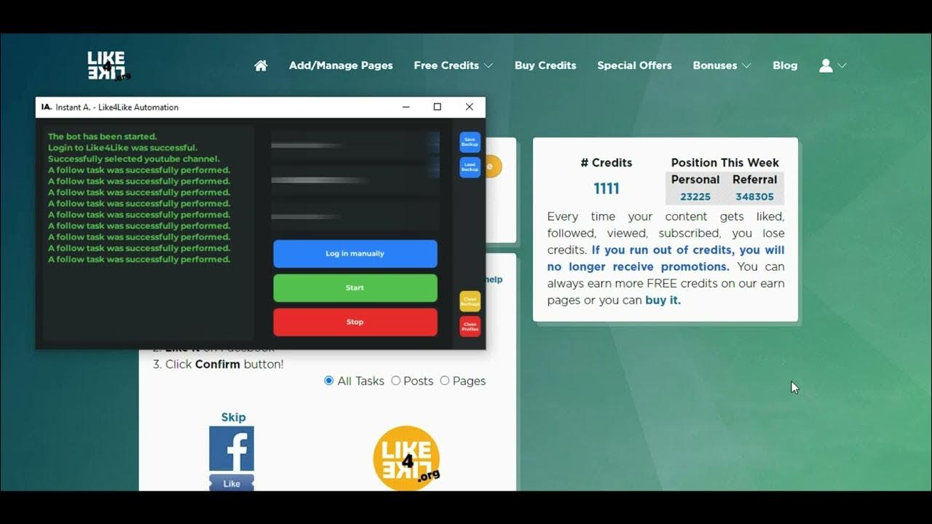This screenshot has width=932, height=524.
Task: Click log line 'The bot has been started.'
Action: coord(103,136)
